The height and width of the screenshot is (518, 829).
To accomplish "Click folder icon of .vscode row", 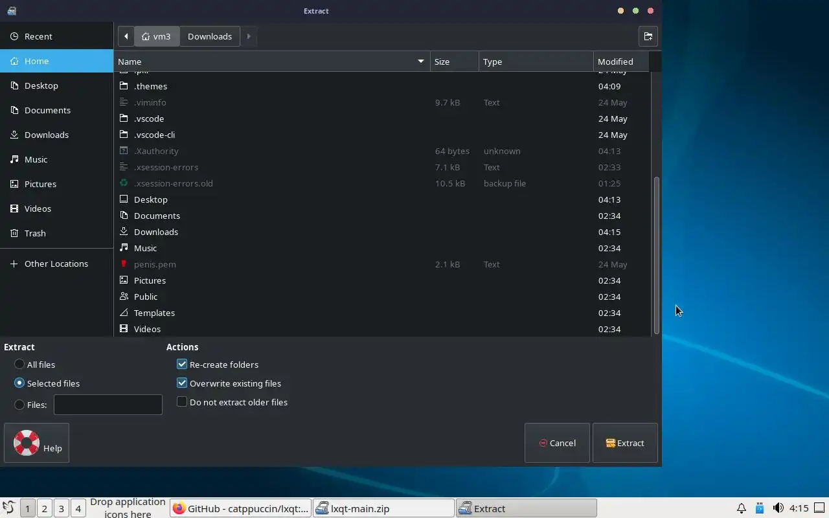I will click(x=124, y=118).
